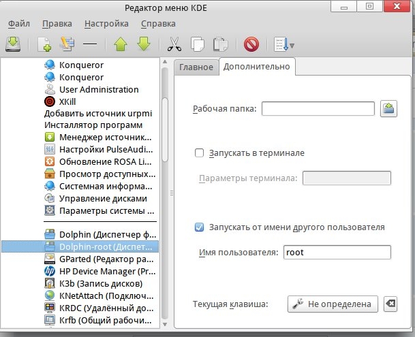
Task: Click the Copy toolbar icon
Action: click(198, 44)
